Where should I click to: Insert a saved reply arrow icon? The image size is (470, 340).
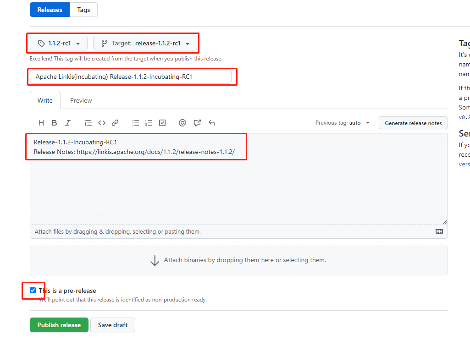(212, 123)
